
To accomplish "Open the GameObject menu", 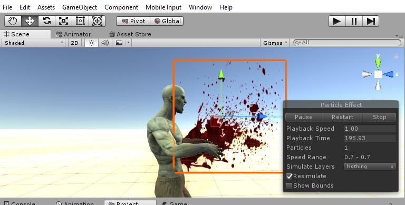I will pos(80,7).
